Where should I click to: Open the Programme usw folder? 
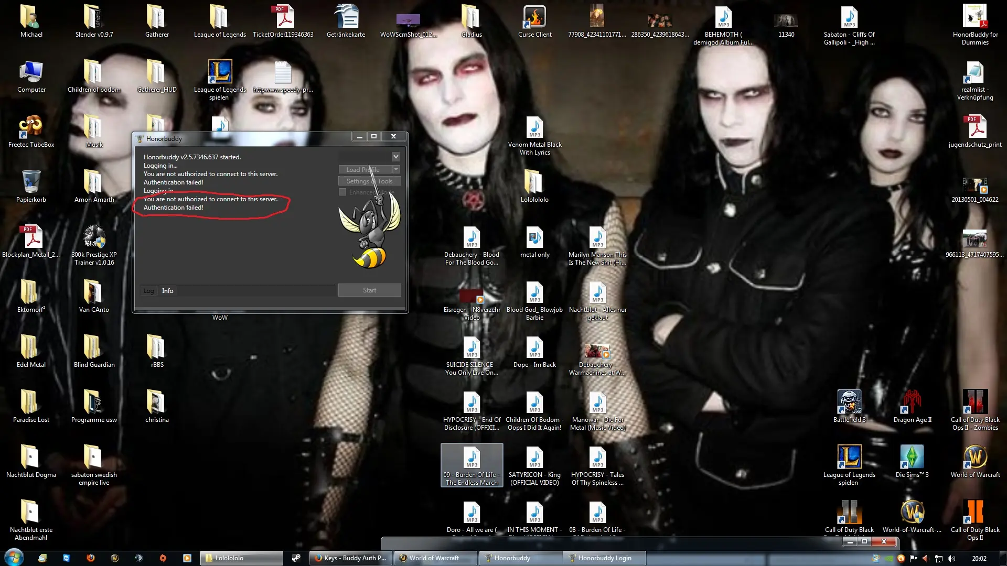point(94,407)
